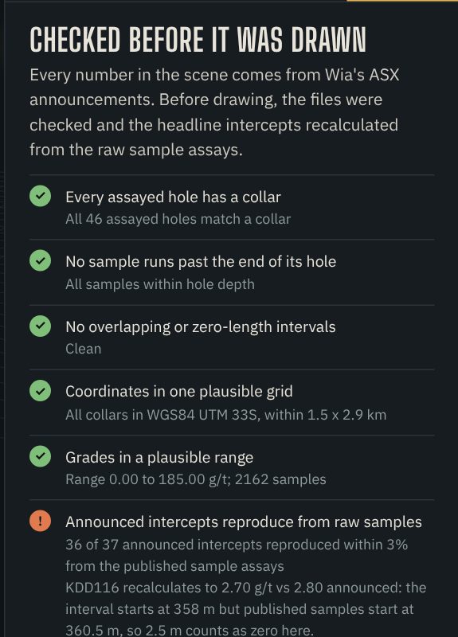Viewport: 458px width, 637px height.
Task: Select the green check for overlapping or zero-length intervals
Action: (41, 326)
